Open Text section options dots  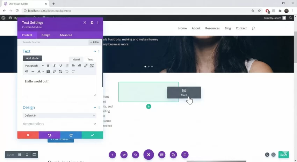pyautogui.click(x=99, y=51)
